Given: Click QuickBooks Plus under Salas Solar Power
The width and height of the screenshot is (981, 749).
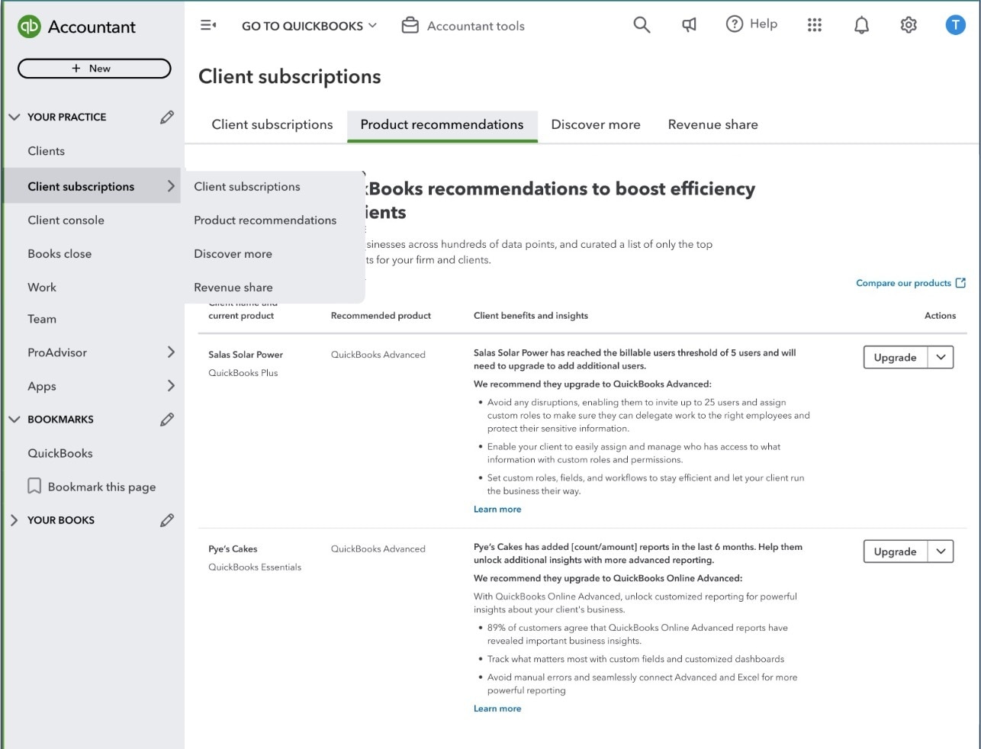Looking at the screenshot, I should tap(243, 373).
